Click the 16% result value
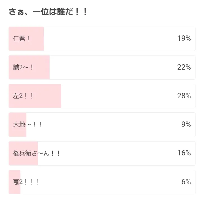The width and height of the screenshot is (204, 199). 184,153
